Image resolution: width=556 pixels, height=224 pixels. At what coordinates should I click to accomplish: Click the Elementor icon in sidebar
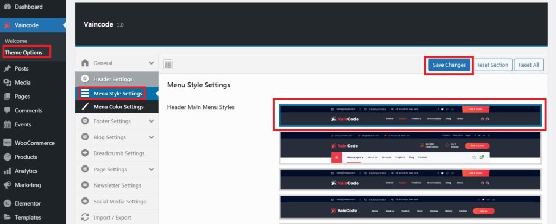(x=7, y=204)
